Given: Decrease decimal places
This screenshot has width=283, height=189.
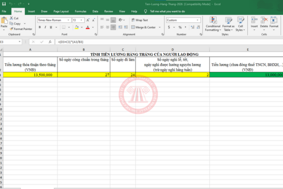Looking at the screenshot, I should click(x=199, y=27).
